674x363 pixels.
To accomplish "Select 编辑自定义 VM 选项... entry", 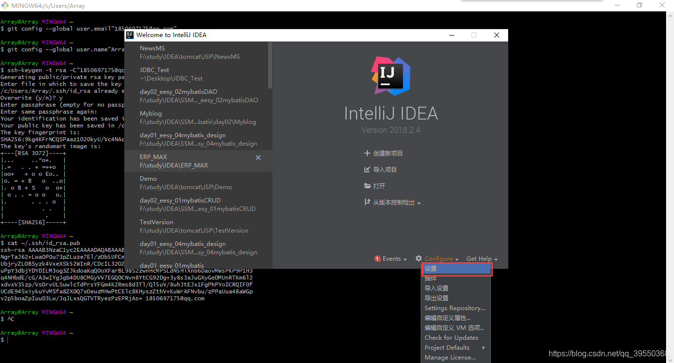I will click(456, 328).
